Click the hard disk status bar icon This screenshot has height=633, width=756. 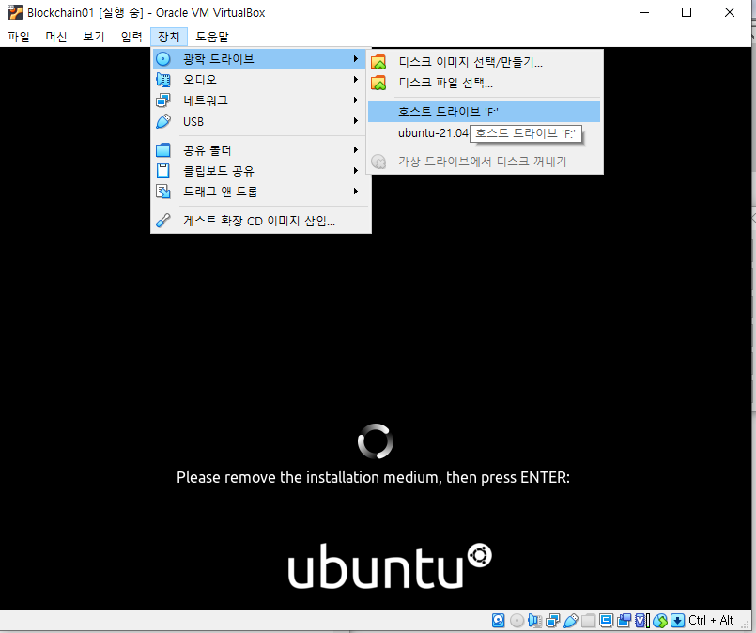[498, 621]
